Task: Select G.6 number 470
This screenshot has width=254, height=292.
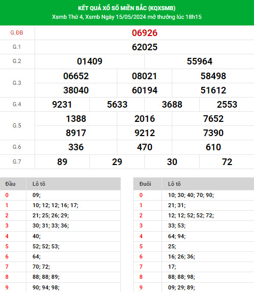Action: [x=145, y=147]
